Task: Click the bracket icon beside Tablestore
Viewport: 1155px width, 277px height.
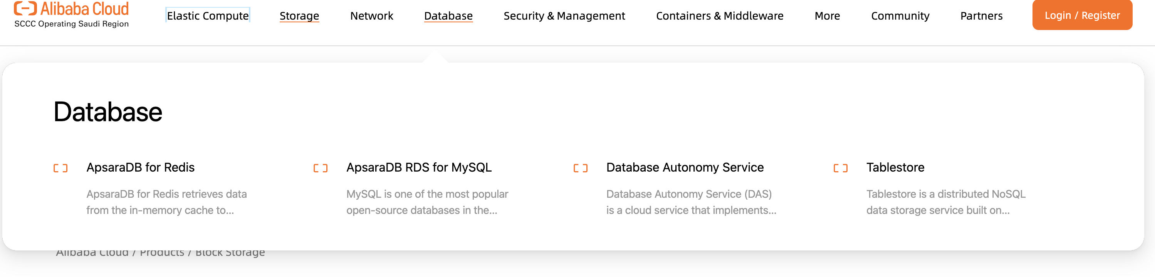Action: (x=840, y=168)
